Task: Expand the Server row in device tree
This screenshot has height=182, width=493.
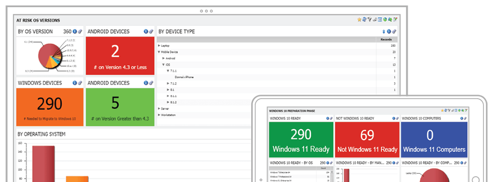Action: click(159, 109)
